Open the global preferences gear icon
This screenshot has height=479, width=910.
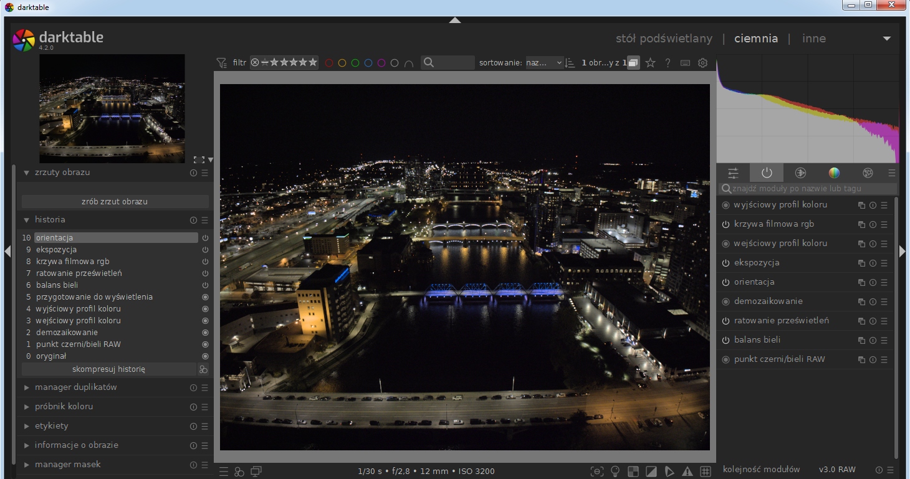click(702, 63)
